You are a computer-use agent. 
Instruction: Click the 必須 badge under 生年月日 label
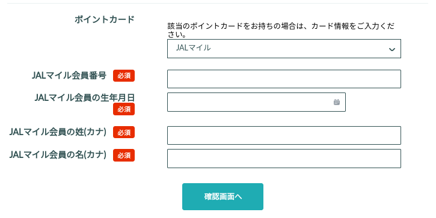[x=124, y=109]
